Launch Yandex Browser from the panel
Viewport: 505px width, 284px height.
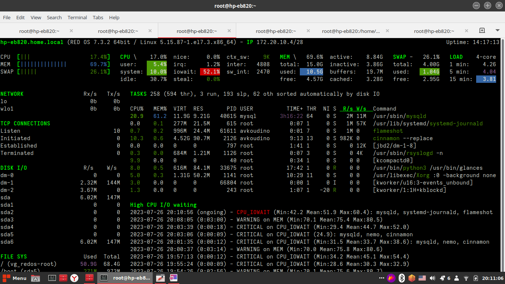coord(74,278)
